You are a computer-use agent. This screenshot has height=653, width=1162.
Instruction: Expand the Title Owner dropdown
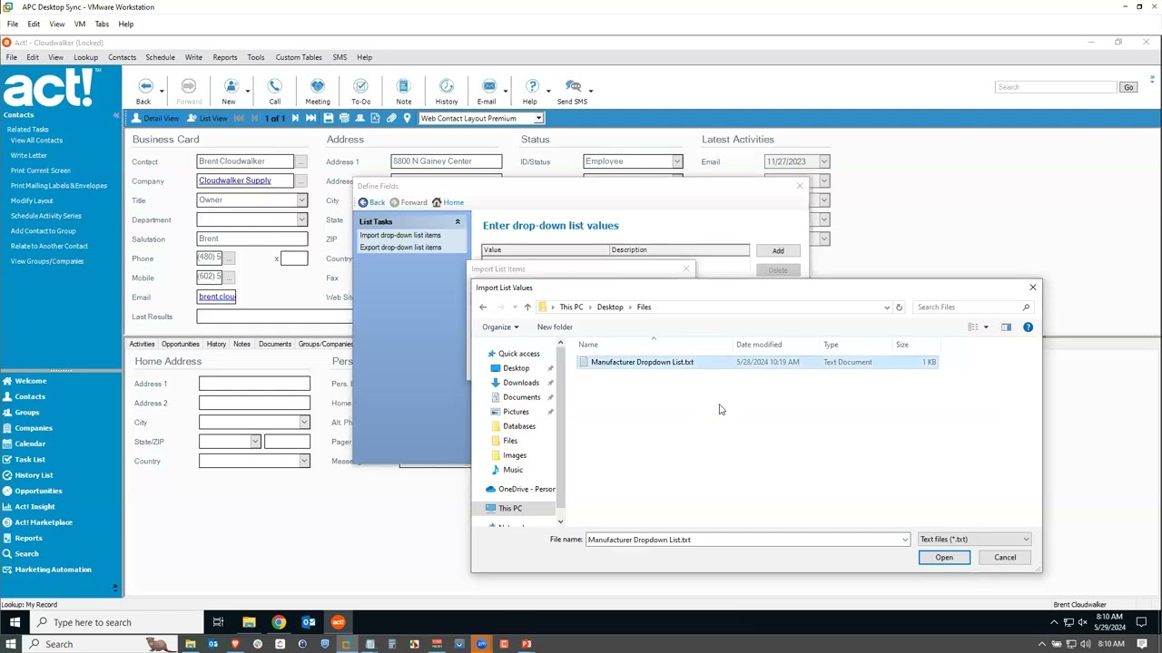tap(301, 200)
